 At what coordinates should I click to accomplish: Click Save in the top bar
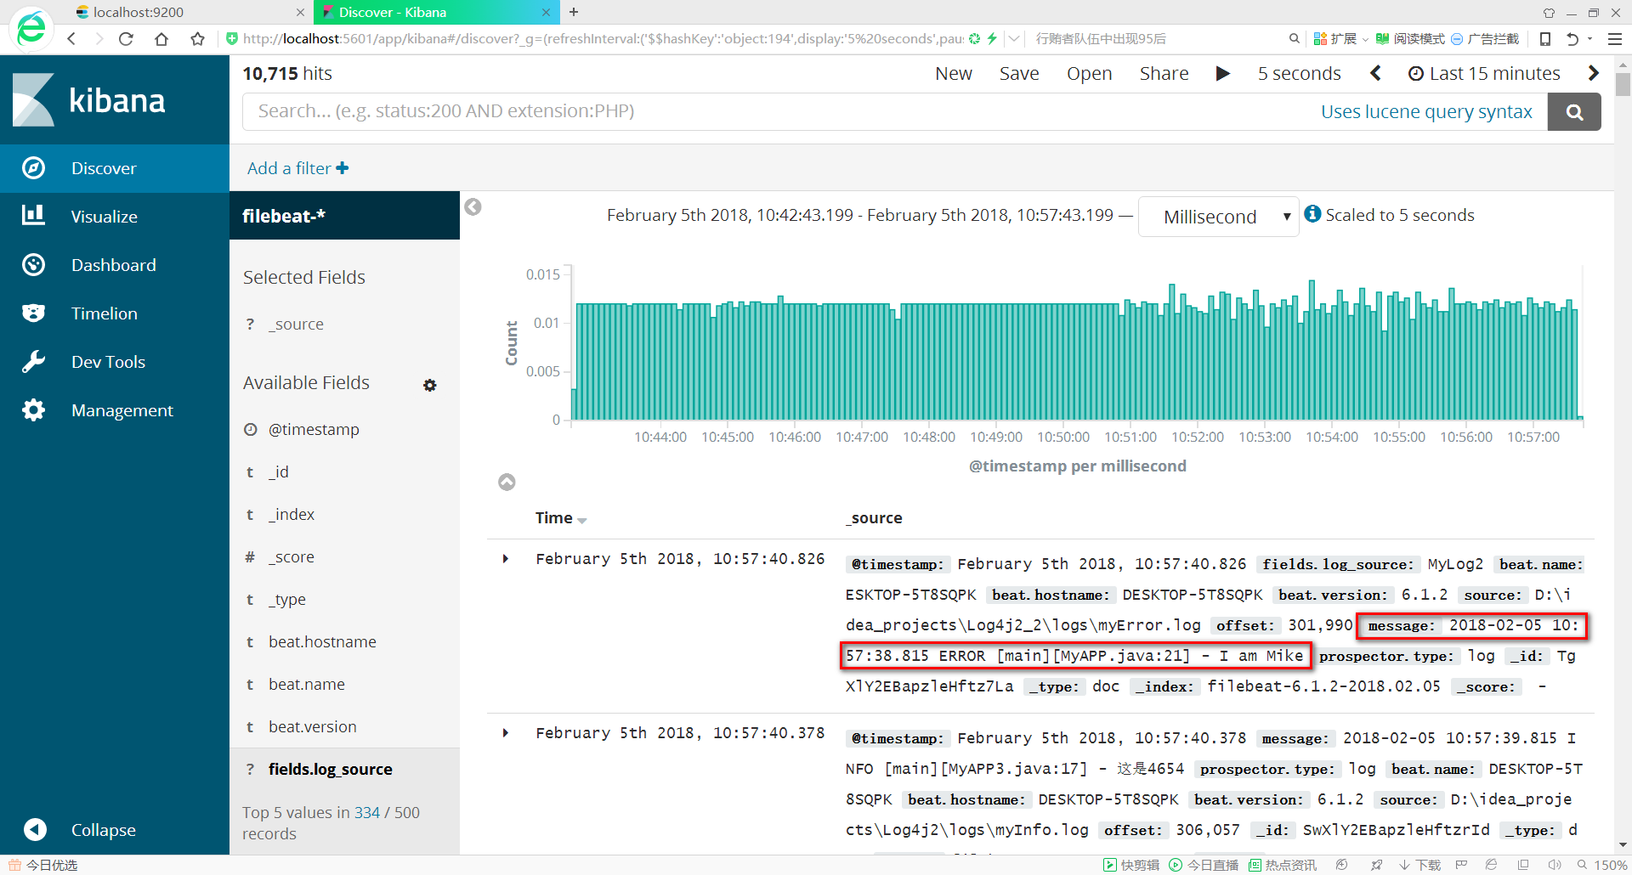point(1019,74)
